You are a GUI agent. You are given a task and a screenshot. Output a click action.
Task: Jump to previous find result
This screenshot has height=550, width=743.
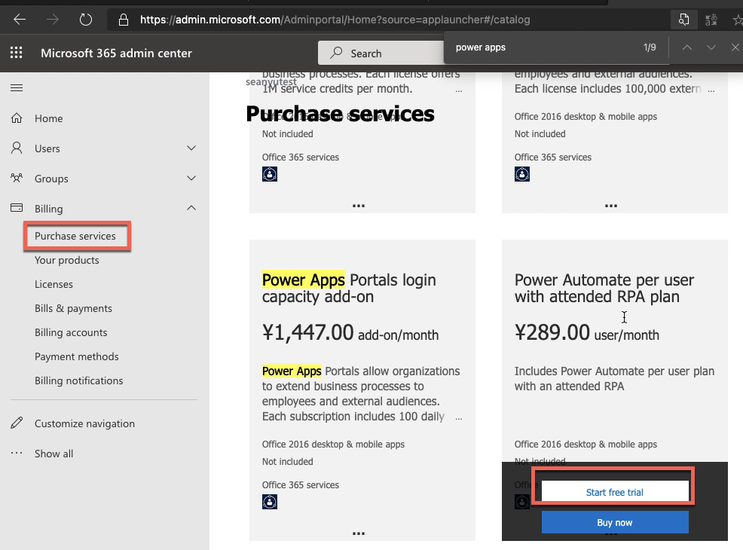point(687,47)
